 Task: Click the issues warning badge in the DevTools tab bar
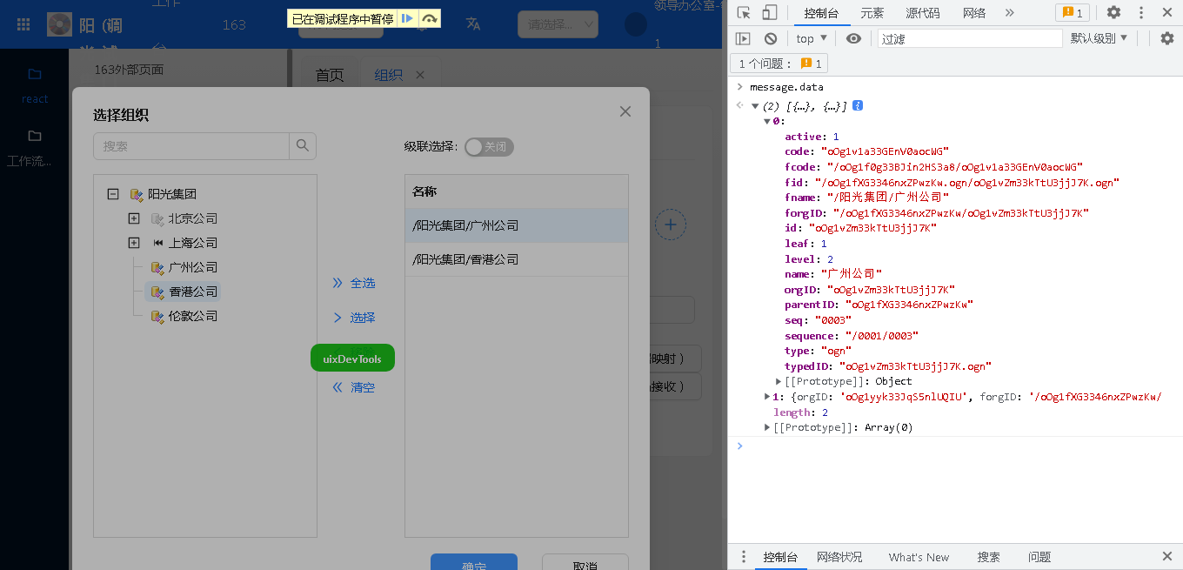1072,13
